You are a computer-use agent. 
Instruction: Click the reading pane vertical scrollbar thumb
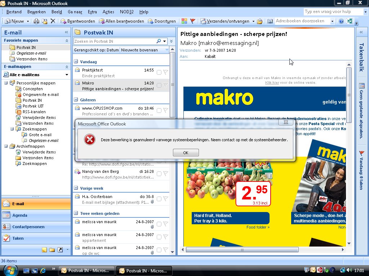tap(349, 95)
